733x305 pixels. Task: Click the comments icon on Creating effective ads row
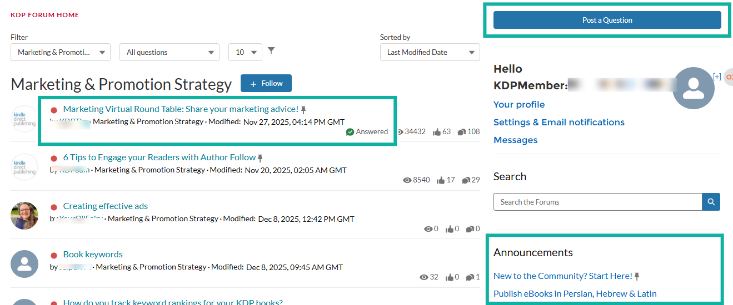470,228
